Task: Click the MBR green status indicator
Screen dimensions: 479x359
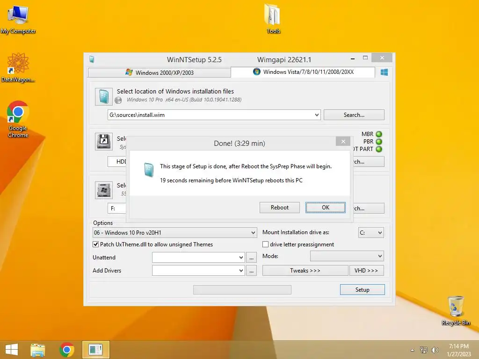Action: pos(379,134)
